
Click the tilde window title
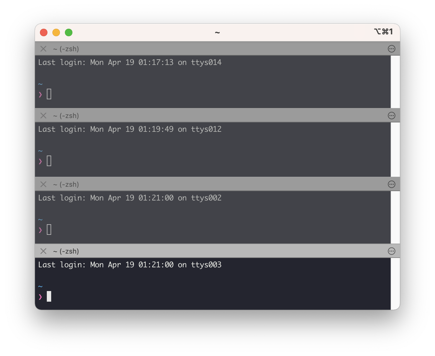tap(217, 32)
